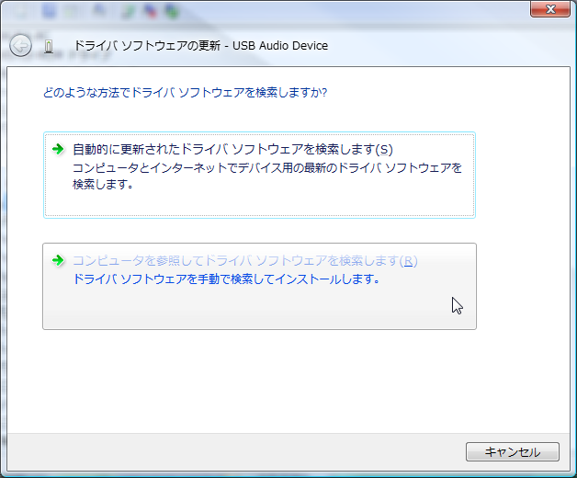Choose browse computer for driver software option

[x=259, y=286]
